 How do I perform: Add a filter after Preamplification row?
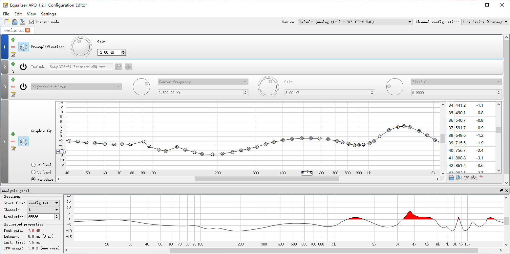[x=13, y=40]
